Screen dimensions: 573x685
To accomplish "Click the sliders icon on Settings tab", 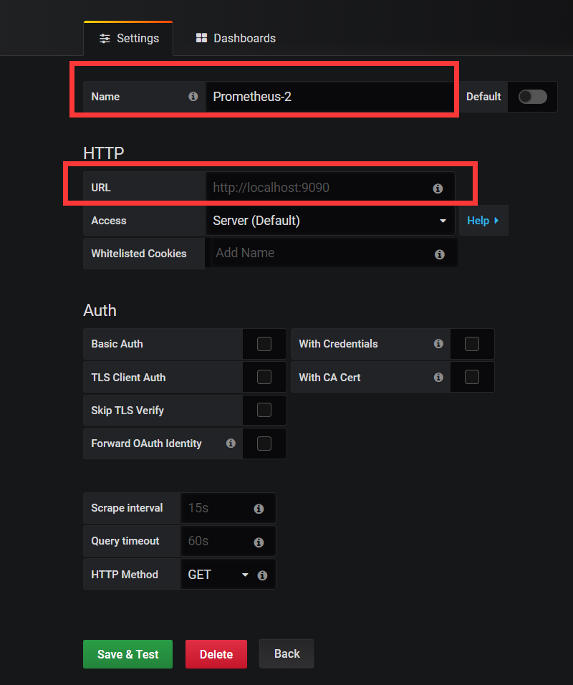I will click(x=105, y=39).
